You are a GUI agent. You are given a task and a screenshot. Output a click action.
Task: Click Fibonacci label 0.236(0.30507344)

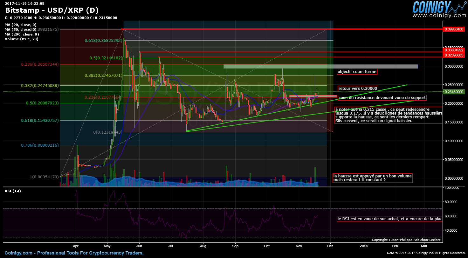40,64
